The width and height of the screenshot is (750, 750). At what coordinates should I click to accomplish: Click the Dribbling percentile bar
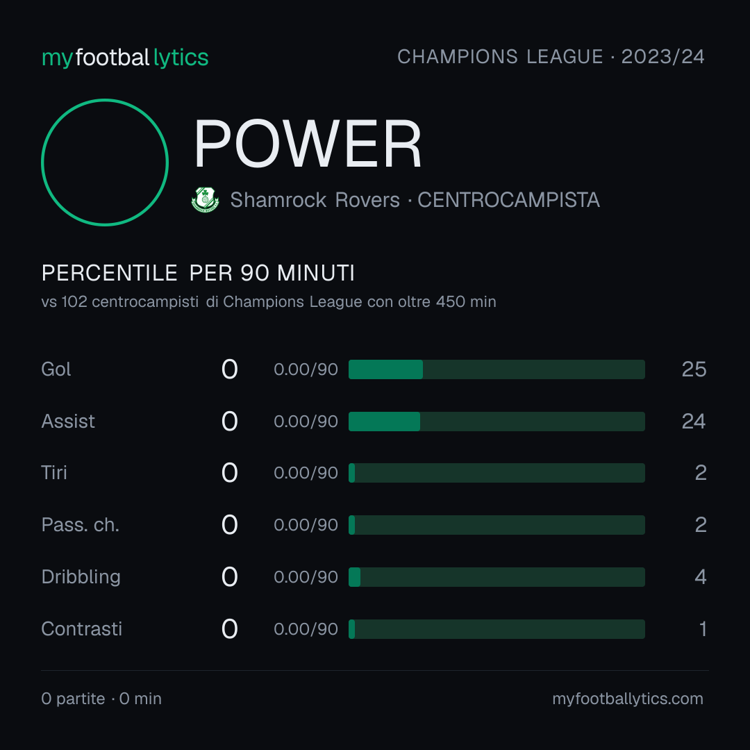(x=497, y=577)
